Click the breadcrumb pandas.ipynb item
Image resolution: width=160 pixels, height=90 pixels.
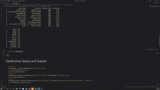point(46,5)
